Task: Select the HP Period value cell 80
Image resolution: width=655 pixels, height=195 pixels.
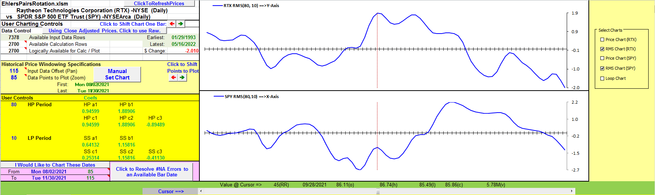Action: (14, 105)
